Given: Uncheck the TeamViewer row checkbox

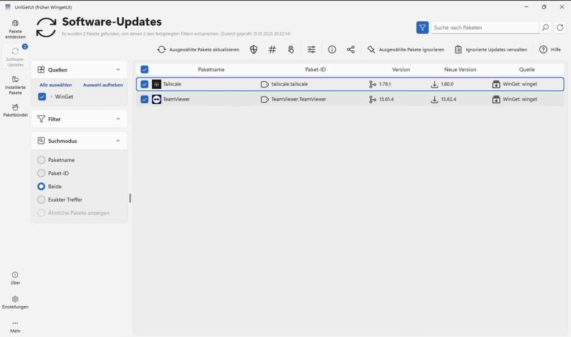Looking at the screenshot, I should click(x=144, y=99).
